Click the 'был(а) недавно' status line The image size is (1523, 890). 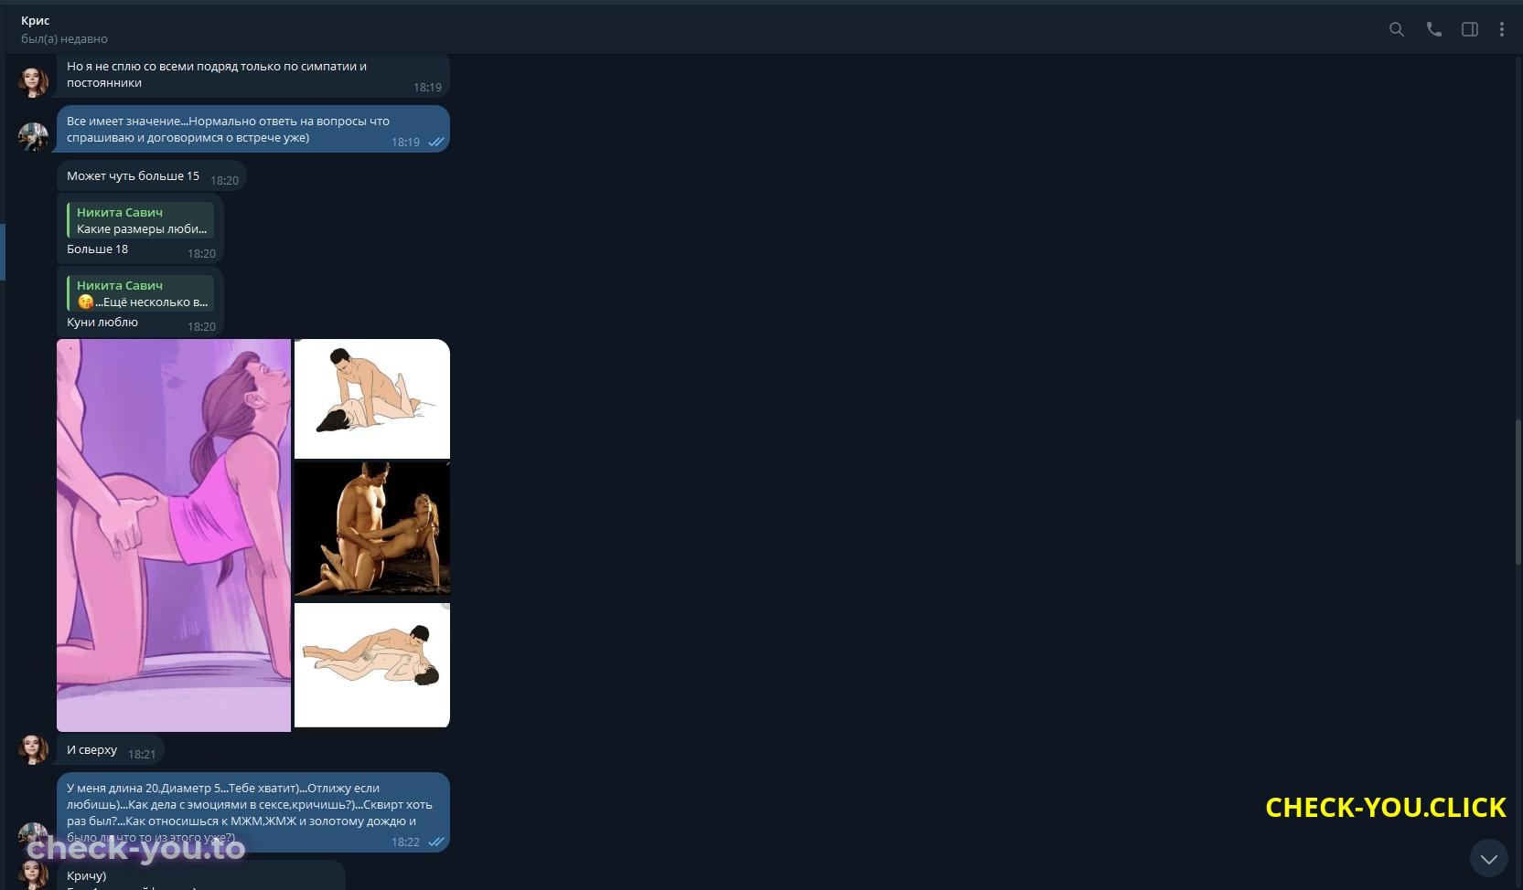pos(64,38)
